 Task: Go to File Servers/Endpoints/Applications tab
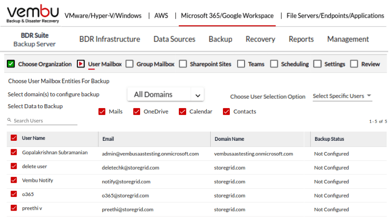point(335,16)
